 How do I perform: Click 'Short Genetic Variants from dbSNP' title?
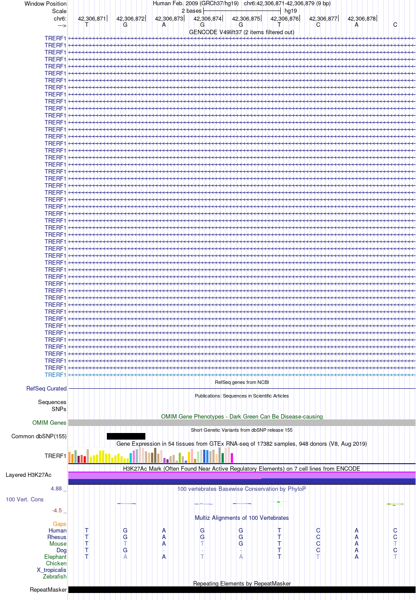point(242,430)
